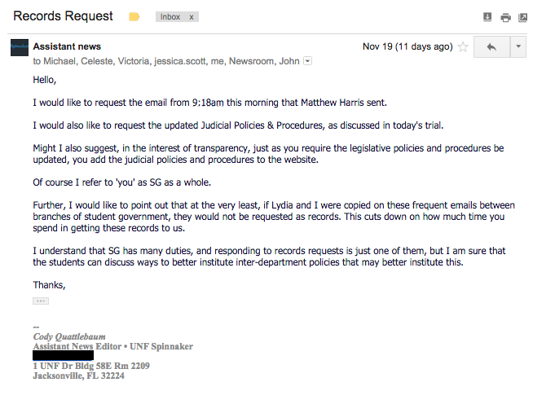Click the Cody Quattlebaum signature name
The width and height of the screenshot is (533, 413).
coord(69,336)
